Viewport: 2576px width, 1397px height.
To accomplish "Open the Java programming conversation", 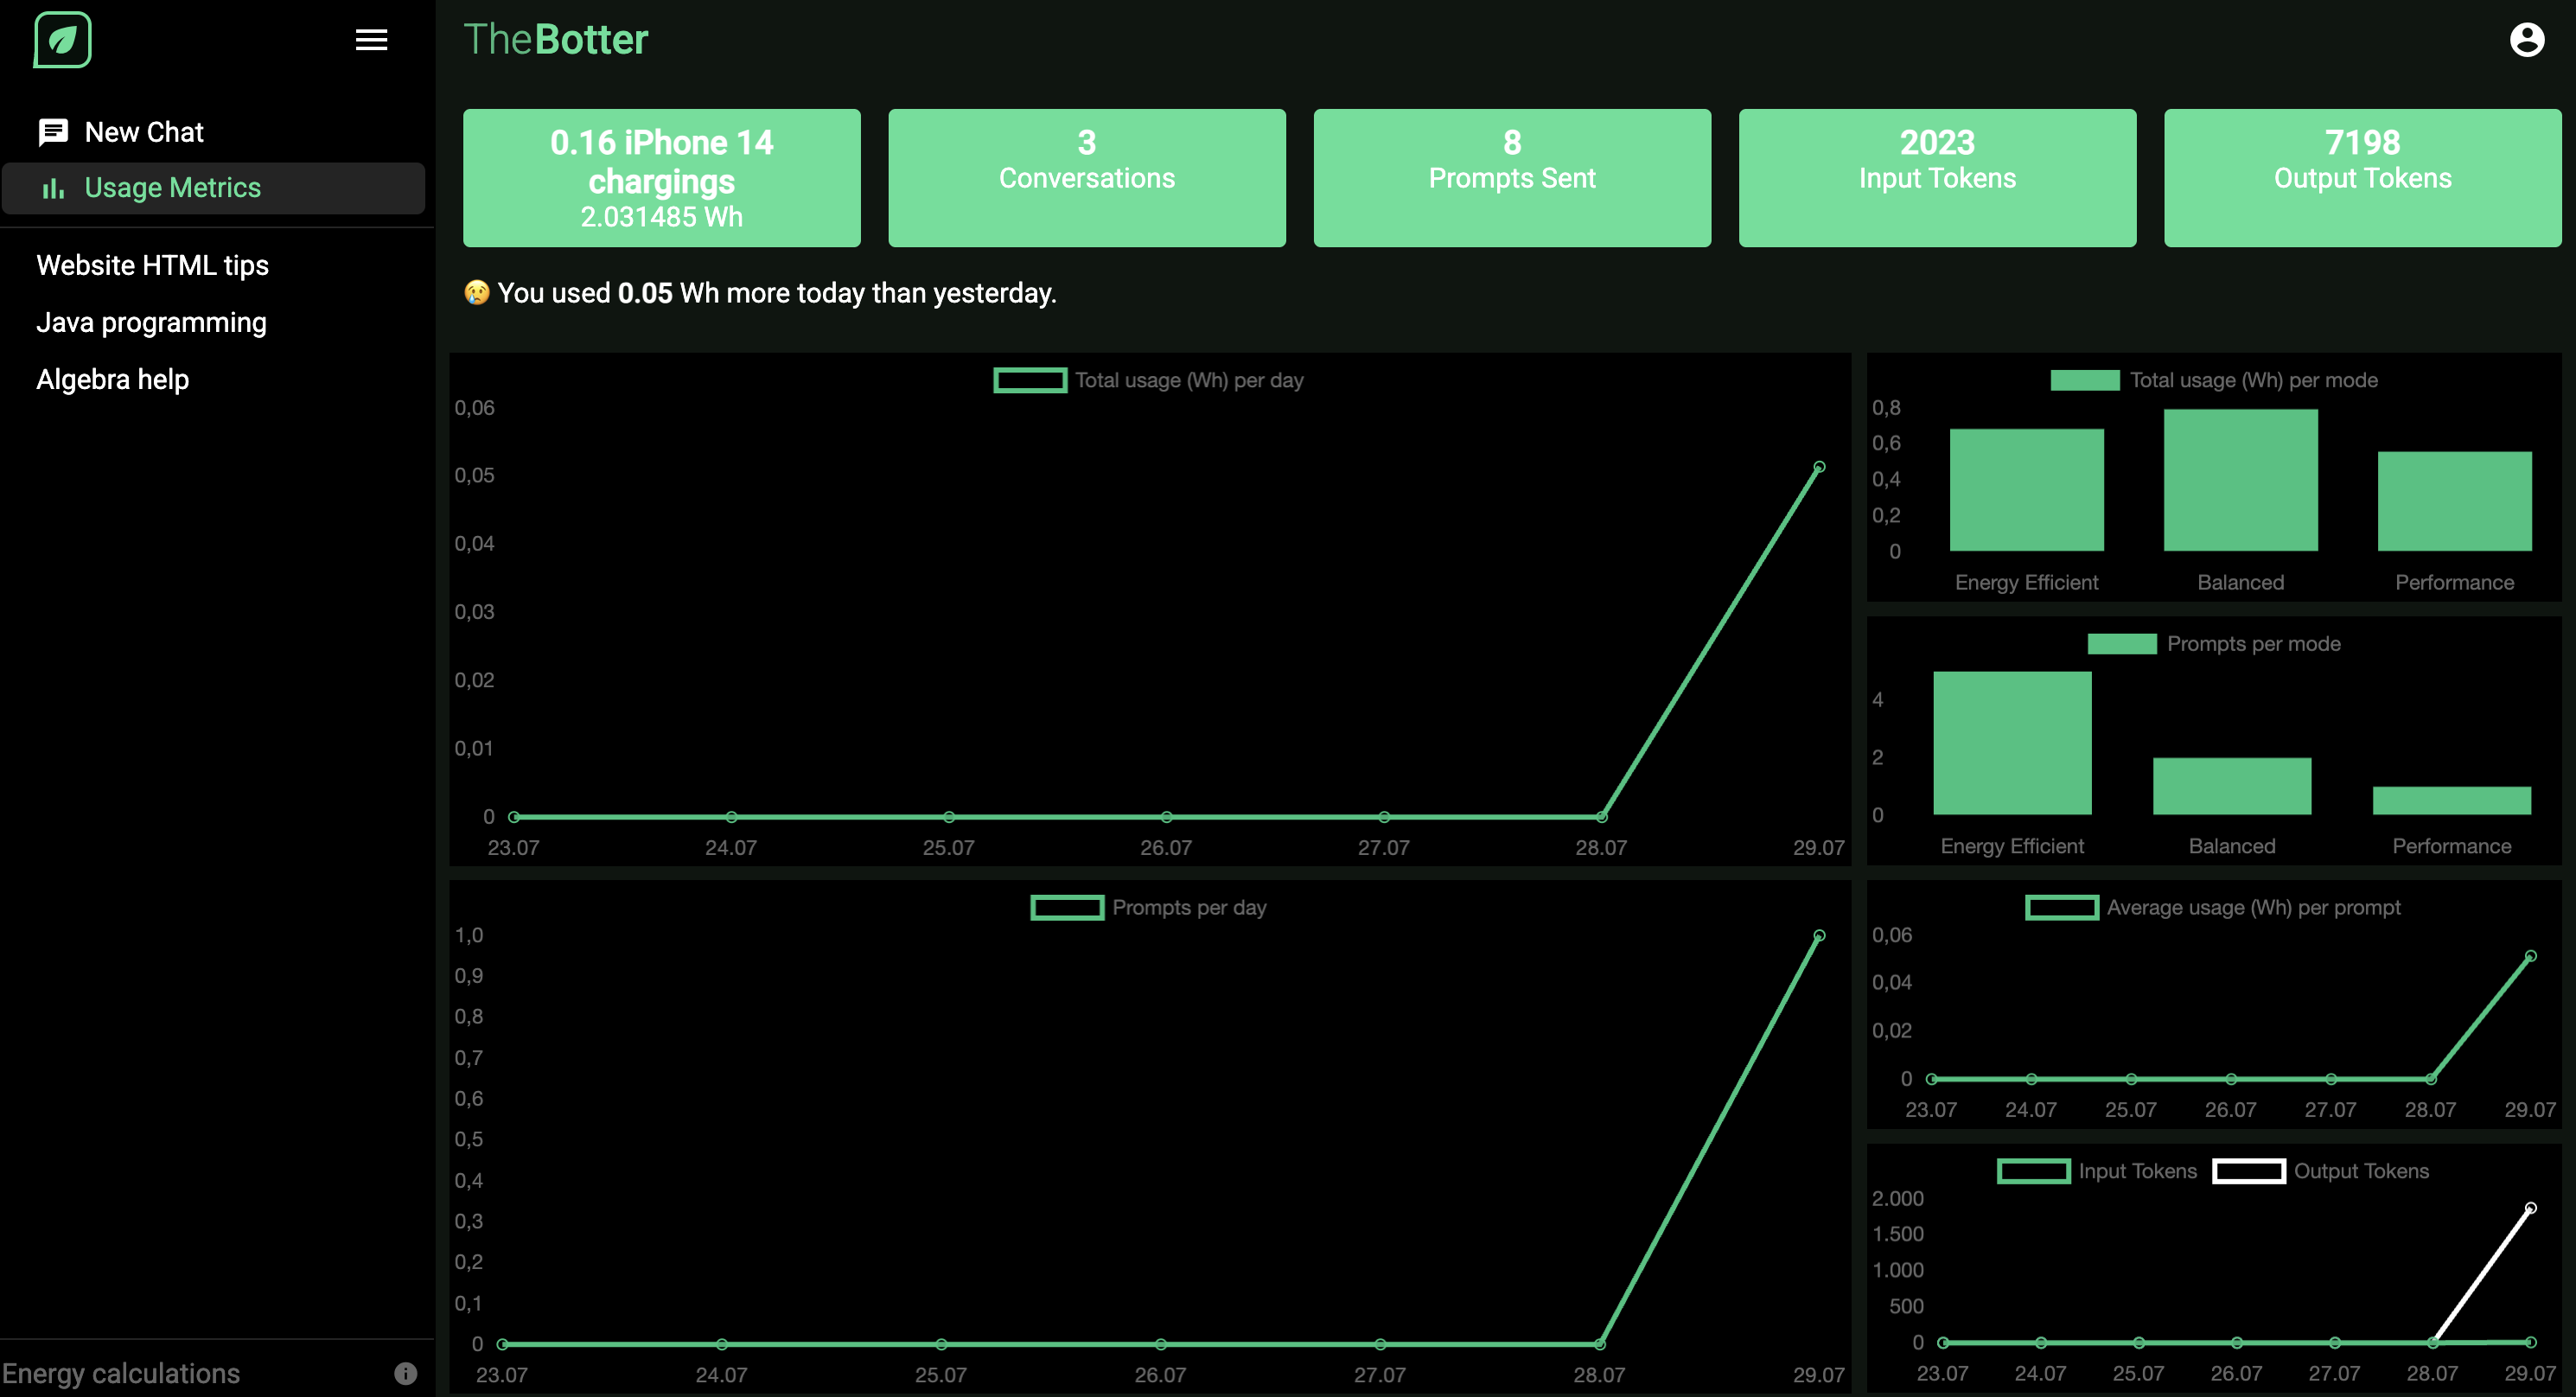I will point(151,322).
